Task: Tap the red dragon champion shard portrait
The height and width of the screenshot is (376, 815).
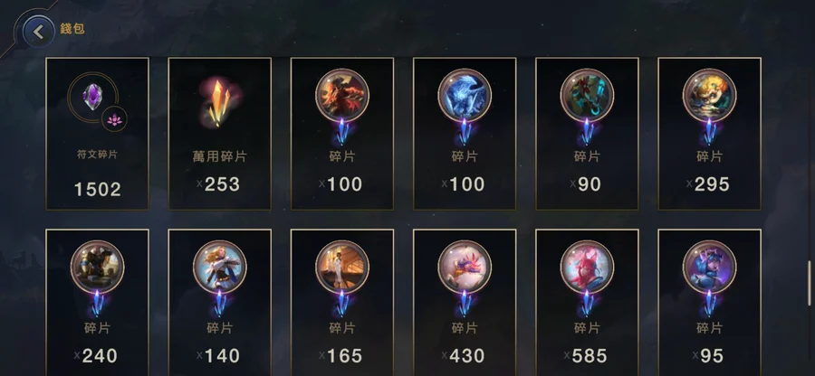Action: click(x=342, y=96)
